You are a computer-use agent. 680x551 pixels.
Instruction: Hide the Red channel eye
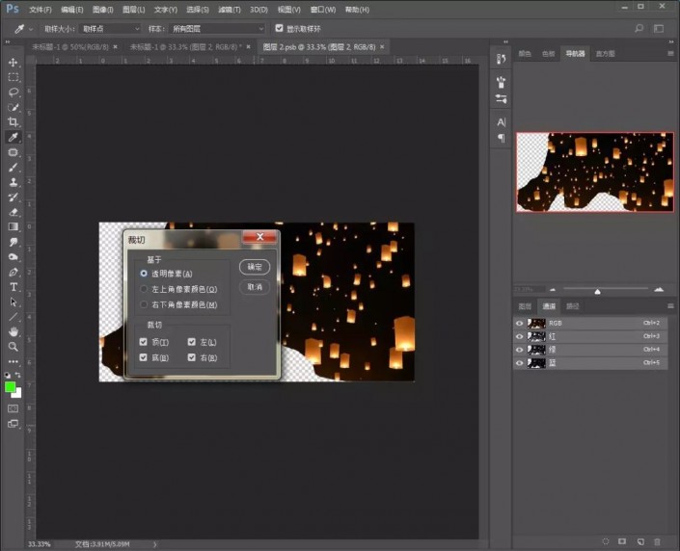pyautogui.click(x=519, y=336)
